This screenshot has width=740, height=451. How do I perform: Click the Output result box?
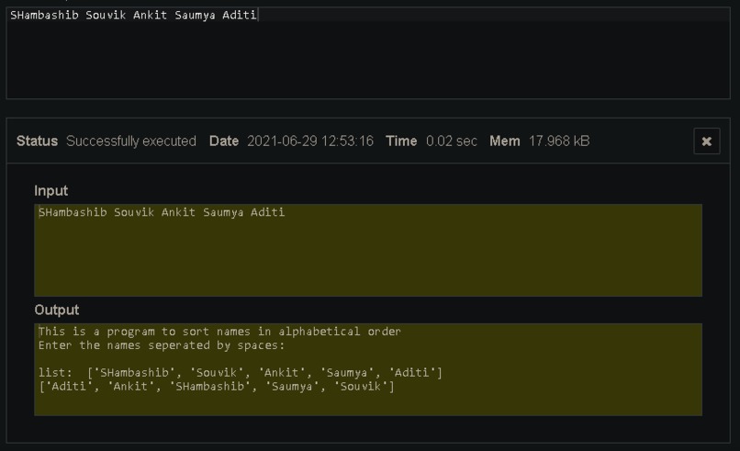pos(368,370)
